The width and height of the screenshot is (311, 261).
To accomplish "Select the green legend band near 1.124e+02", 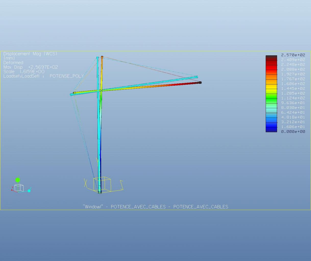I will (x=271, y=96).
